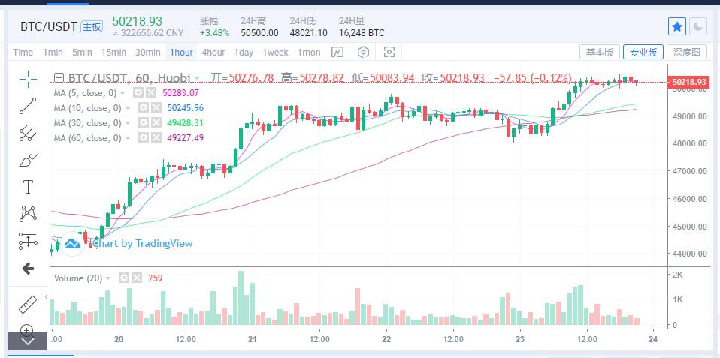Switch to 5min interval
The width and height of the screenshot is (720, 358).
(x=82, y=53)
